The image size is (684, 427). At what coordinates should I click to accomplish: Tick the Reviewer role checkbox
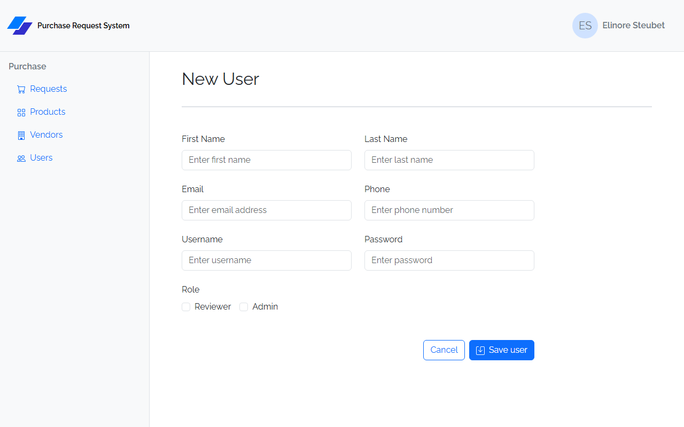186,307
